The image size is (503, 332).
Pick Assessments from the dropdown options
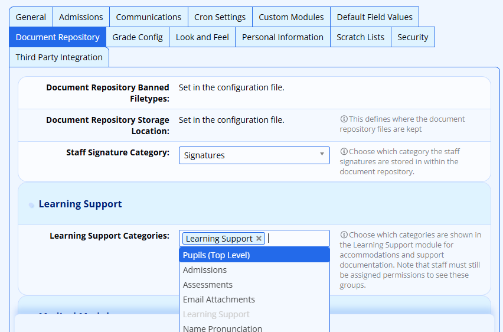208,285
